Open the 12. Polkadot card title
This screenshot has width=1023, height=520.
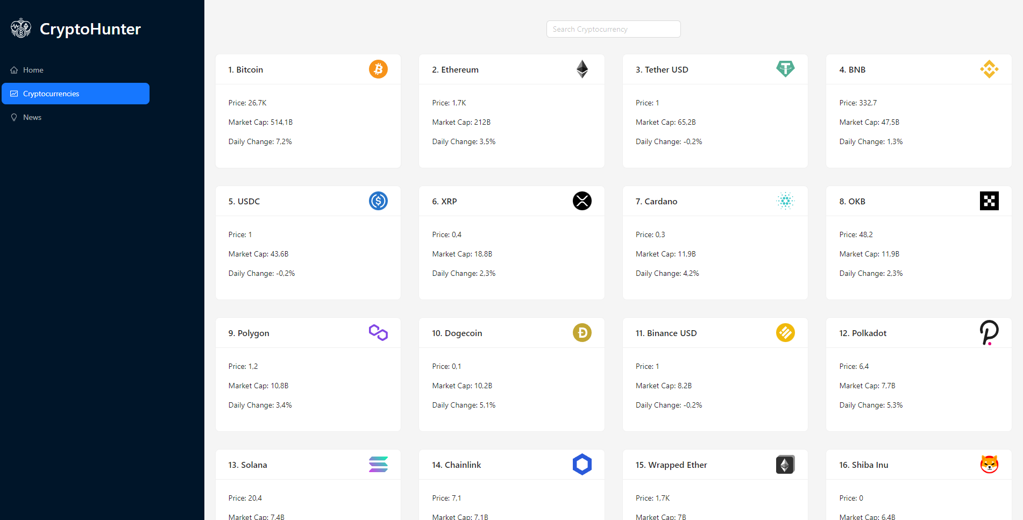[x=863, y=333]
